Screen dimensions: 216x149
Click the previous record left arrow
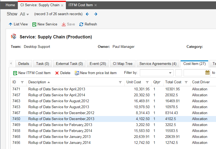point(87,14)
